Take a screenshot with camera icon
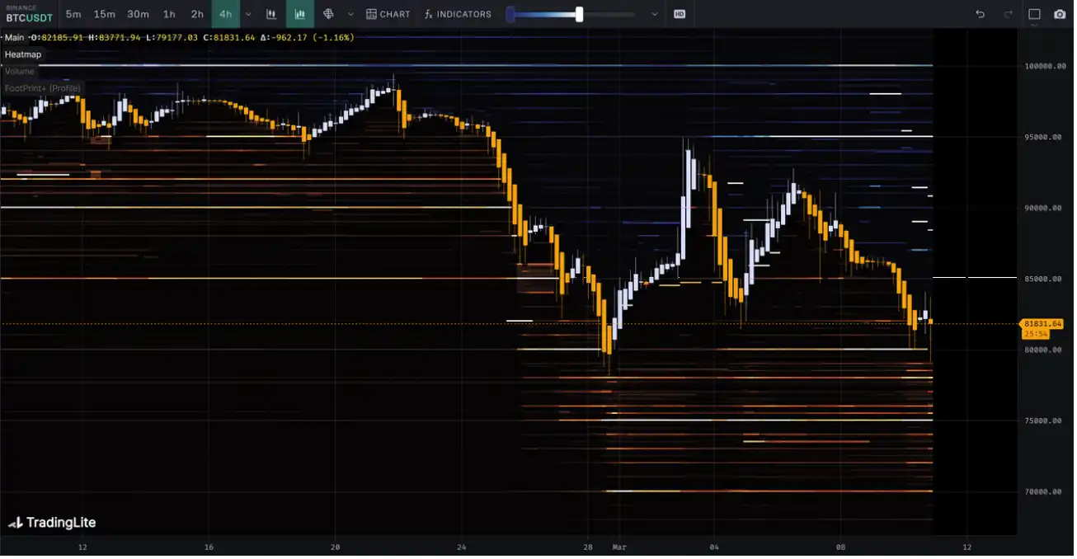The height and width of the screenshot is (559, 1077). (x=1060, y=14)
